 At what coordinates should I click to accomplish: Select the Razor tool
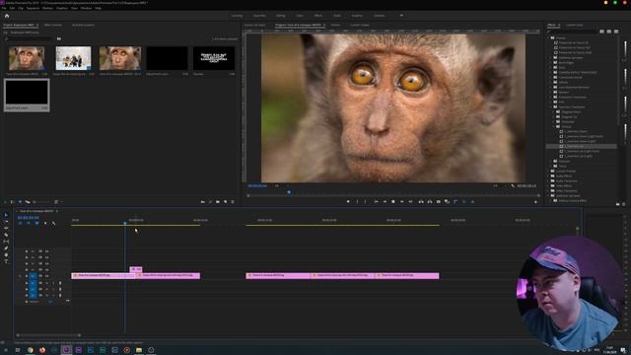coord(6,235)
